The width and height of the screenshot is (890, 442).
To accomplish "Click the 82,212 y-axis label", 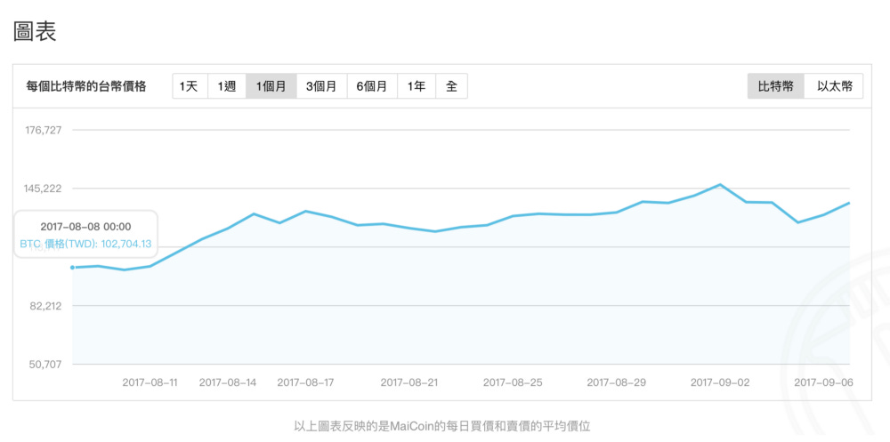I will tap(45, 306).
